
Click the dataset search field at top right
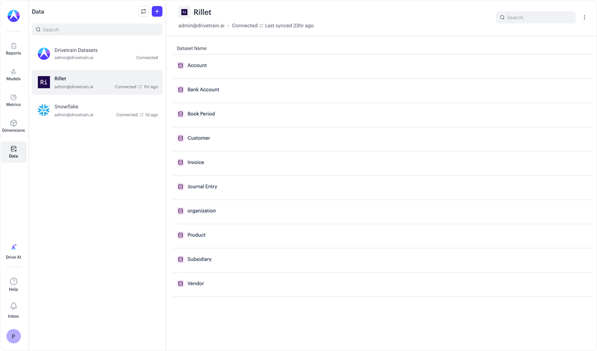tap(536, 17)
